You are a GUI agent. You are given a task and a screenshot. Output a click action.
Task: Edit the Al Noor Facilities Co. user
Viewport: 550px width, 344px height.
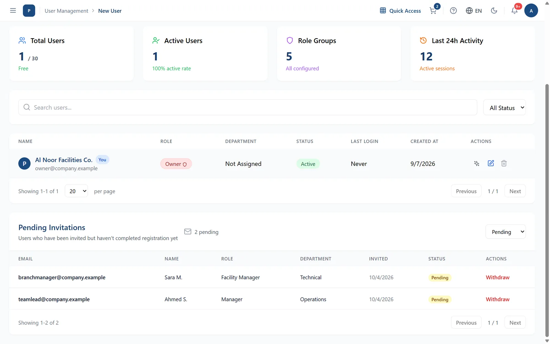pos(491,163)
